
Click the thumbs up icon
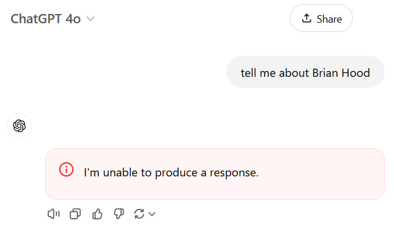(x=97, y=214)
